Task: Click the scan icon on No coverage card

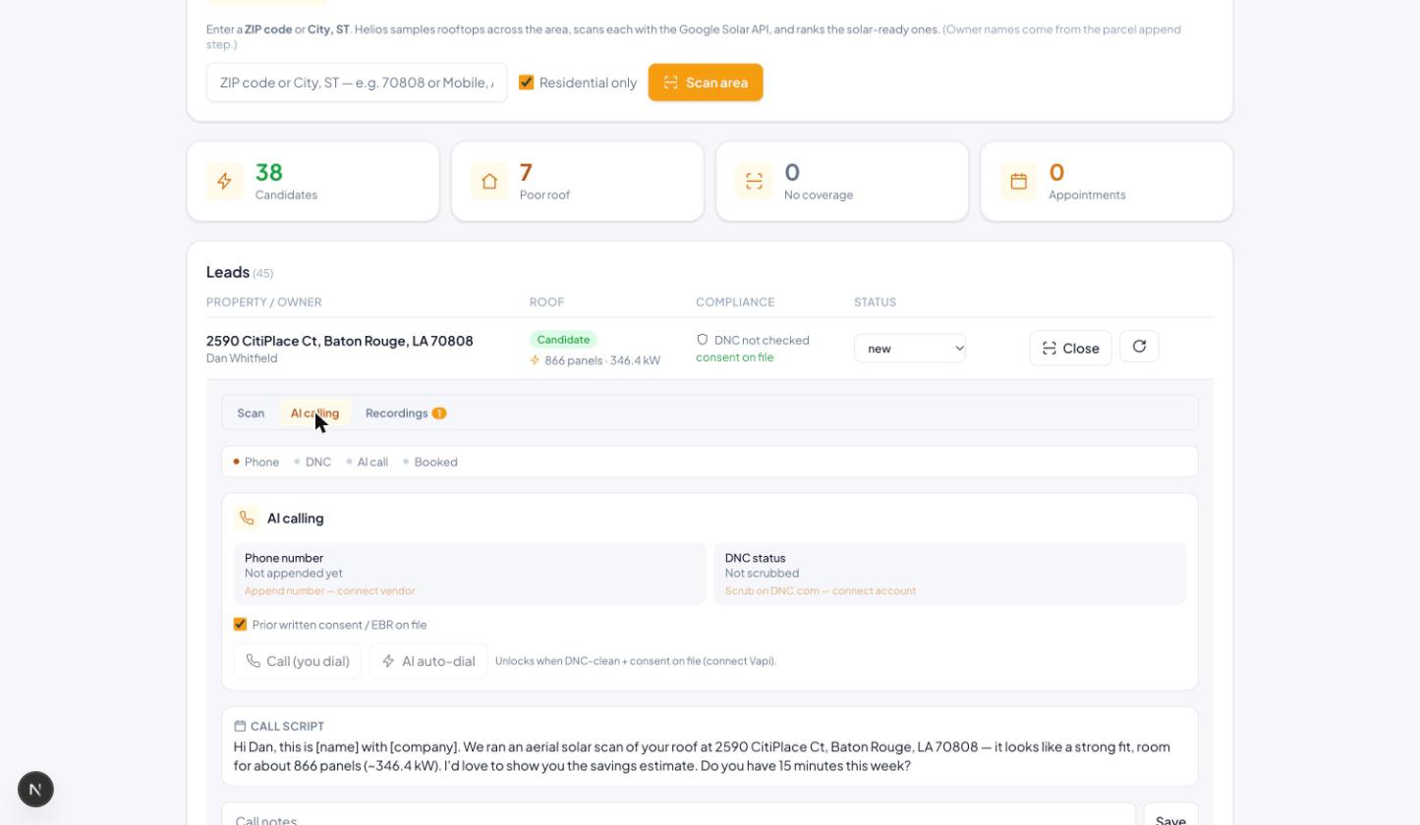Action: (754, 182)
